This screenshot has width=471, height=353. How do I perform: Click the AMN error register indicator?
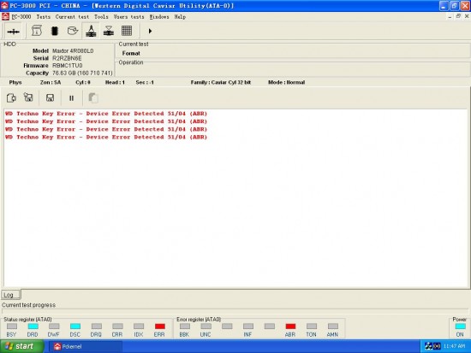333,326
